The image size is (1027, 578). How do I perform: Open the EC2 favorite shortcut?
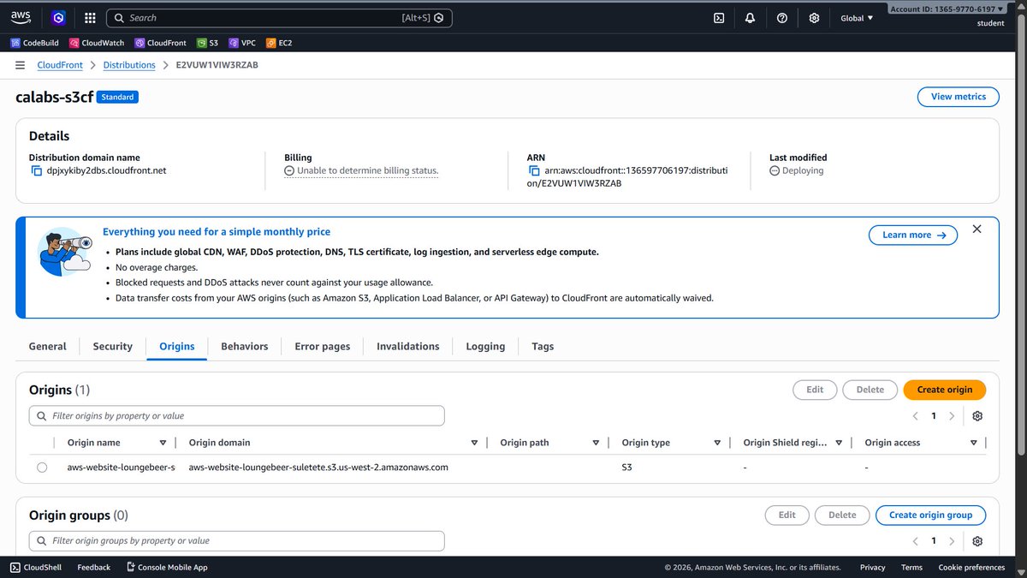(x=279, y=43)
